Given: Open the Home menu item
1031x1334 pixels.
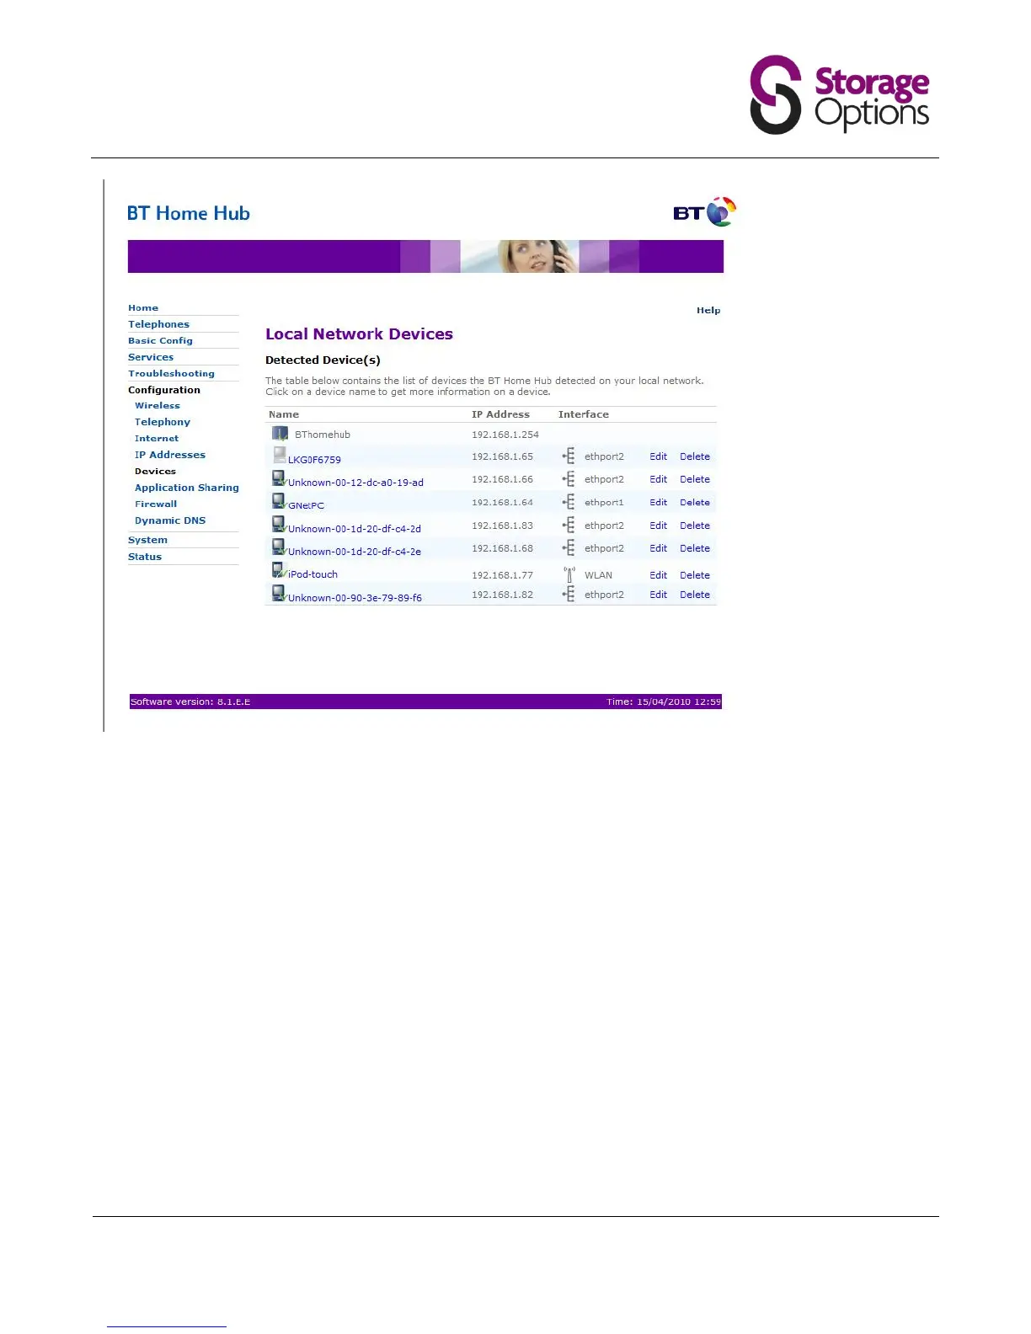Looking at the screenshot, I should coord(143,308).
